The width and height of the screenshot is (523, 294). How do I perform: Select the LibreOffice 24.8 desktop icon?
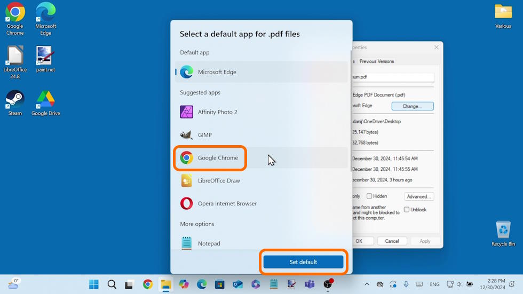coord(15,62)
